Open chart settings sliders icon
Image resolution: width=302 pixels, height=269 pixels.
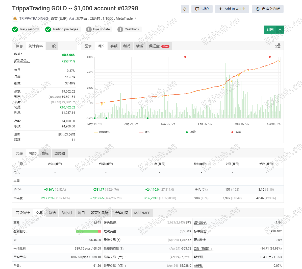click(x=278, y=46)
